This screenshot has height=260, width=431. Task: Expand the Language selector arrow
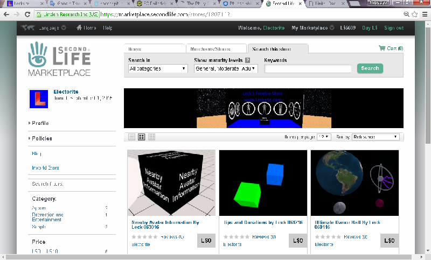(64, 27)
